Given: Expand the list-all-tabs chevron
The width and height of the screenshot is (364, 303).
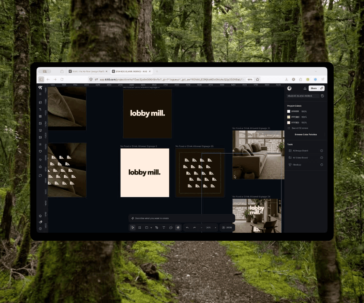Looking at the screenshot, I should pos(316,72).
